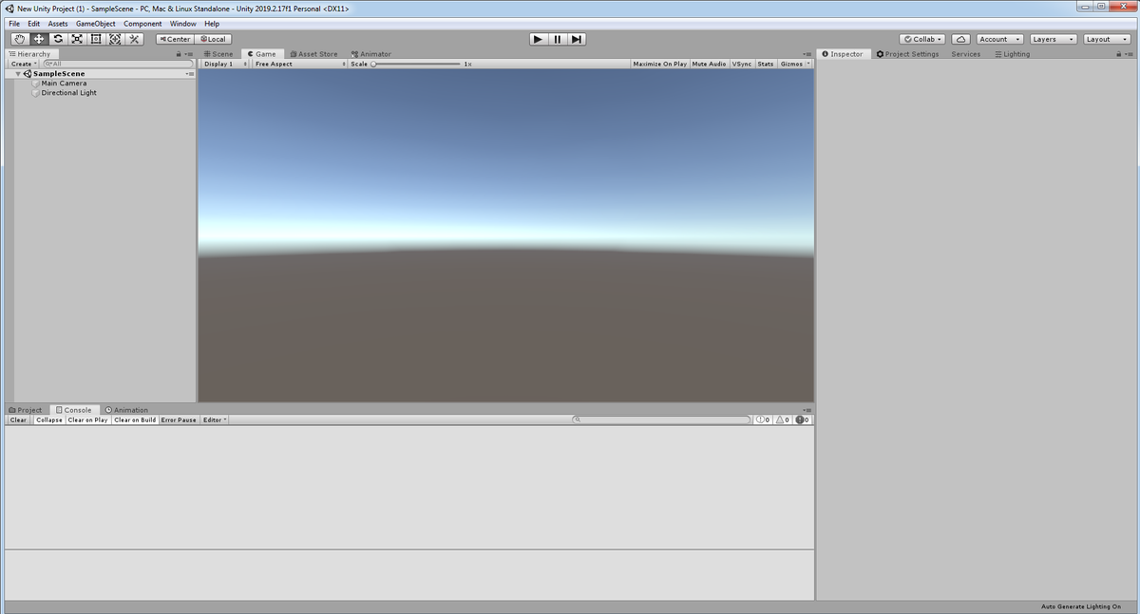Image resolution: width=1140 pixels, height=614 pixels.
Task: Click the Play button
Action: click(538, 39)
